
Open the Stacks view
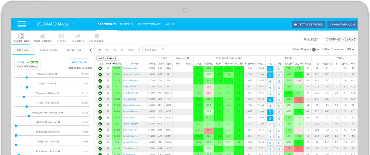[x=61, y=38]
